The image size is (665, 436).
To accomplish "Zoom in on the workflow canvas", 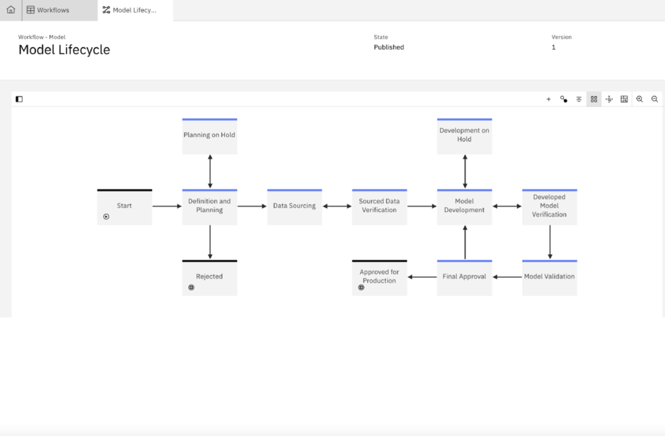I will [640, 99].
